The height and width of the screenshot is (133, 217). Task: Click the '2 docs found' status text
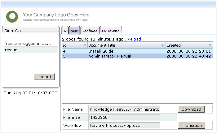click(94, 39)
